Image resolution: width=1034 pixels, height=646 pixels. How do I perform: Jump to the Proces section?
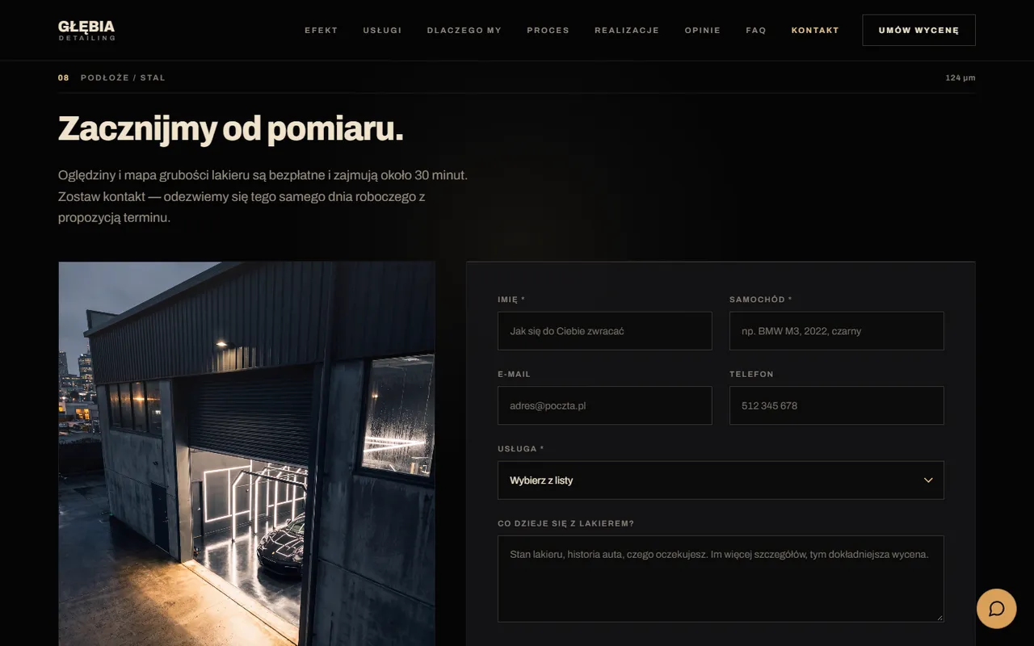[548, 31]
